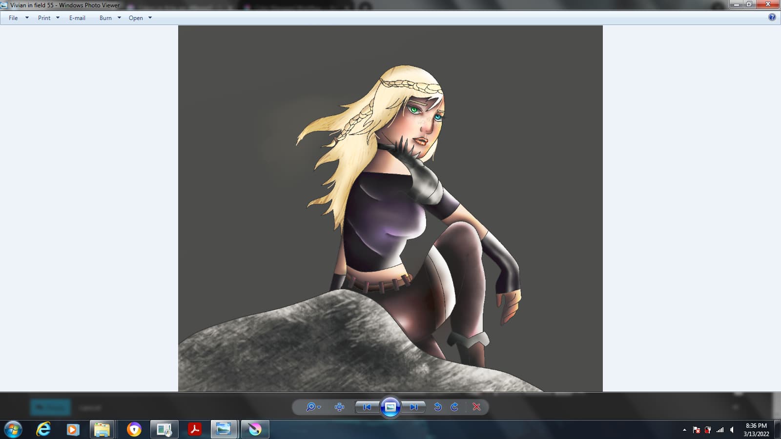The image size is (781, 439).
Task: Show hidden system tray icons
Action: tap(684, 430)
